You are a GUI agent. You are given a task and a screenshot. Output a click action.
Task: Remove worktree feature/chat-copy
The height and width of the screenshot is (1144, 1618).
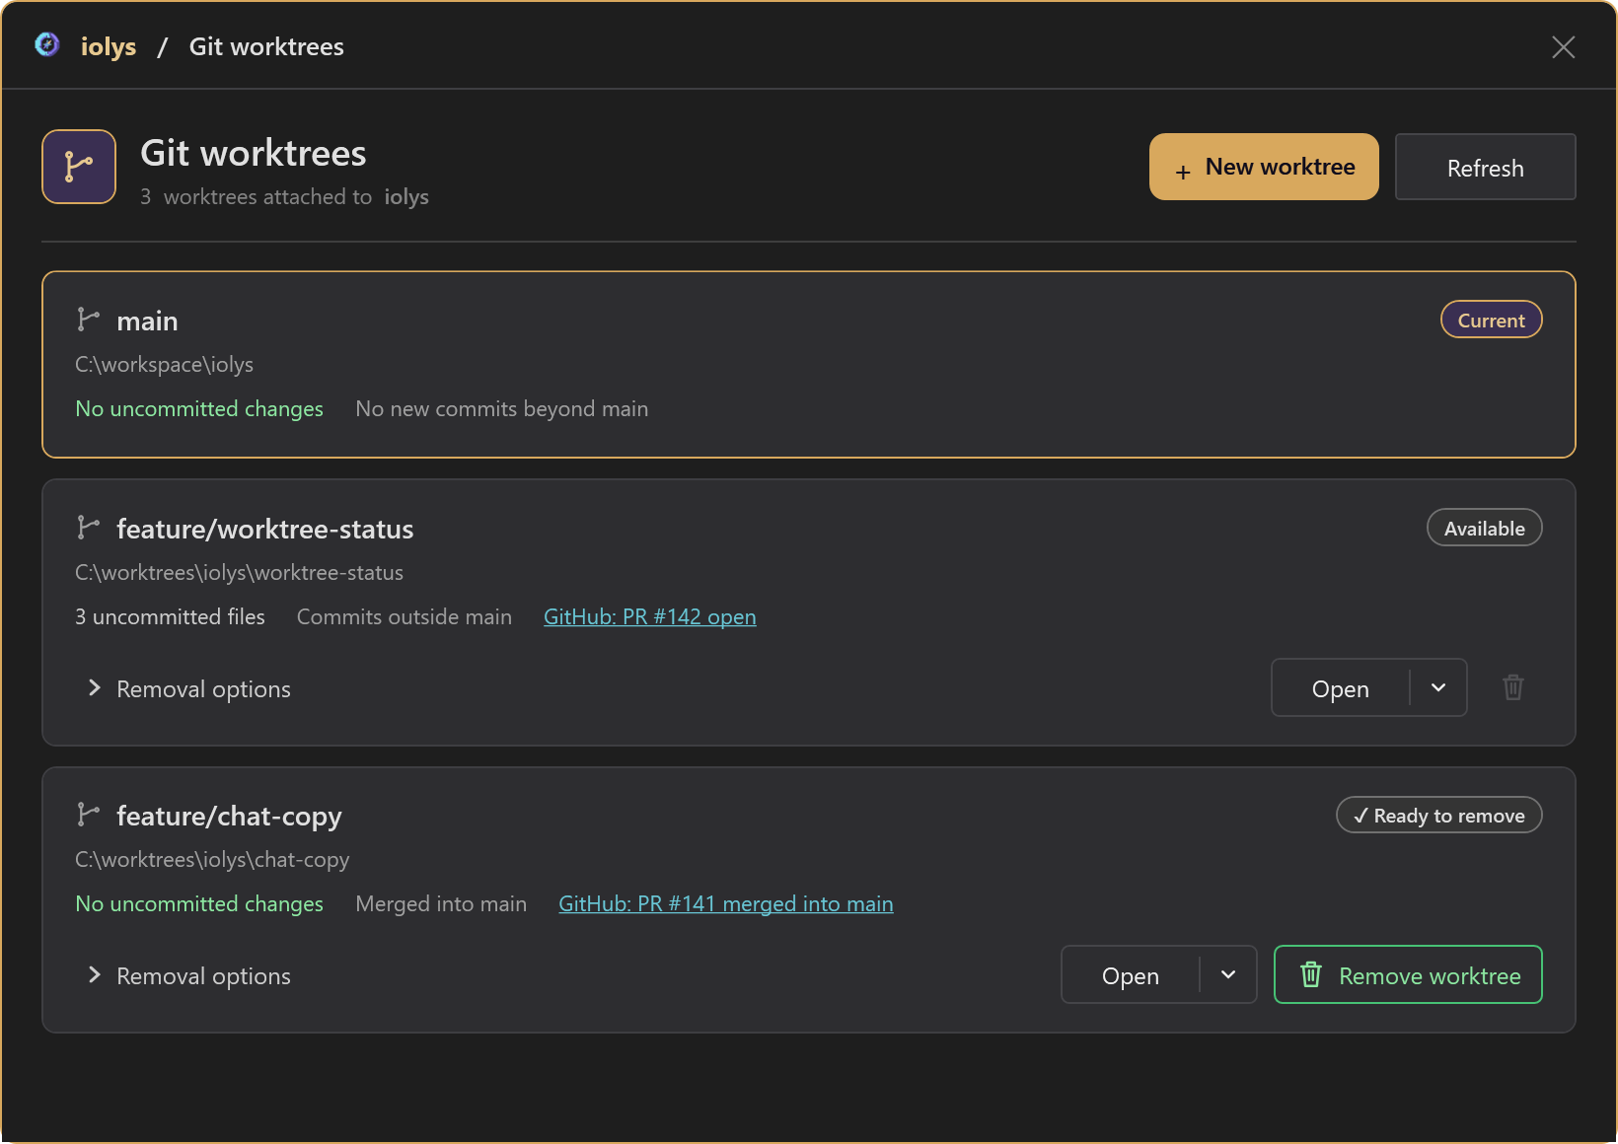[1408, 974]
